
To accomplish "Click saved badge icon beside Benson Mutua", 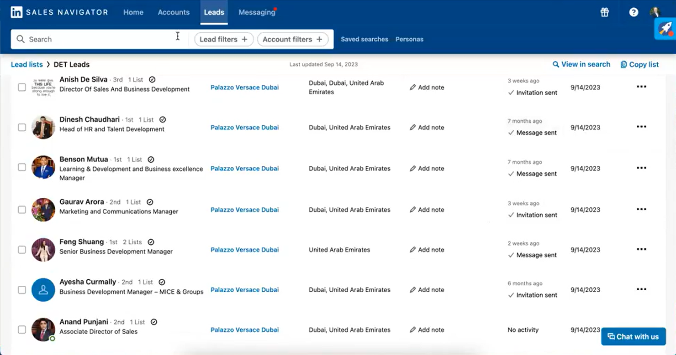I will [x=151, y=159].
